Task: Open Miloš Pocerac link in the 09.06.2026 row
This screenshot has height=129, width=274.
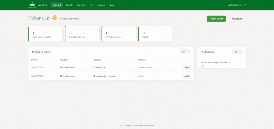Action: 67,67
